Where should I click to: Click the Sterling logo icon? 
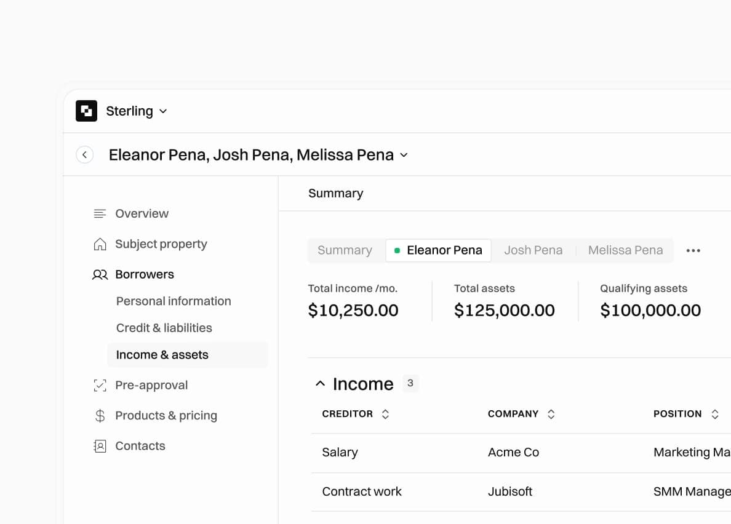pyautogui.click(x=86, y=111)
